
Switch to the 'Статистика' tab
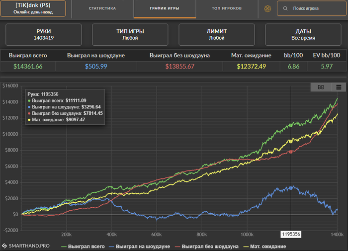[x=102, y=8]
